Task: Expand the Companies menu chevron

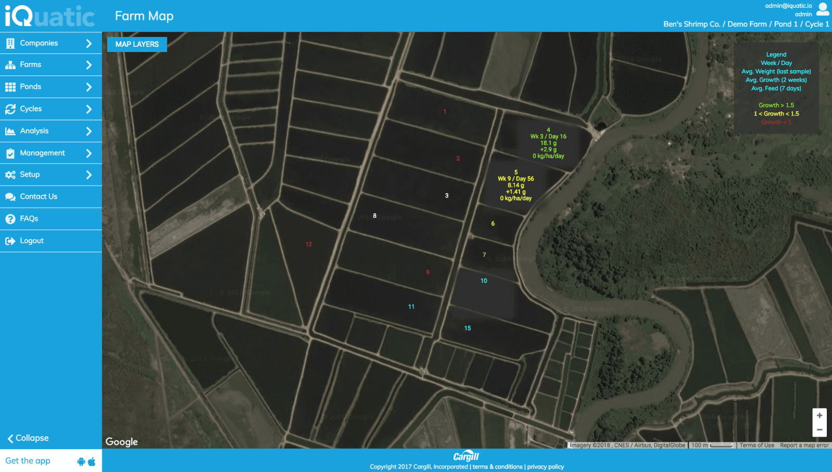Action: 89,43
